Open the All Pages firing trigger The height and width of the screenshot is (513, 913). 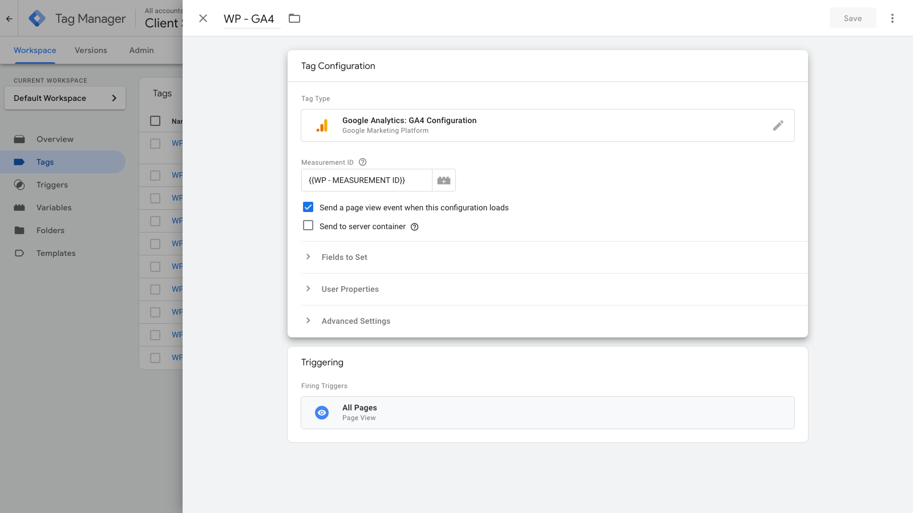pyautogui.click(x=548, y=413)
